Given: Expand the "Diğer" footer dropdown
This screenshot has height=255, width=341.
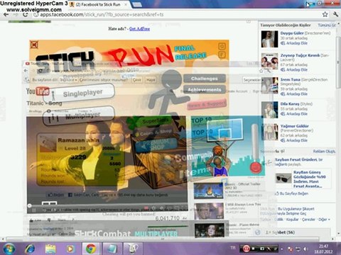Looking at the screenshot, I should click(x=324, y=220).
